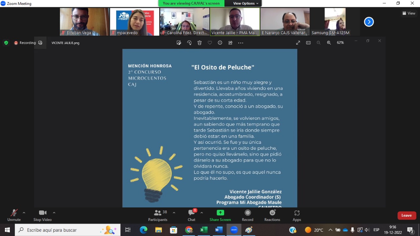Expand video options arrow beside Stop Video

(x=54, y=213)
